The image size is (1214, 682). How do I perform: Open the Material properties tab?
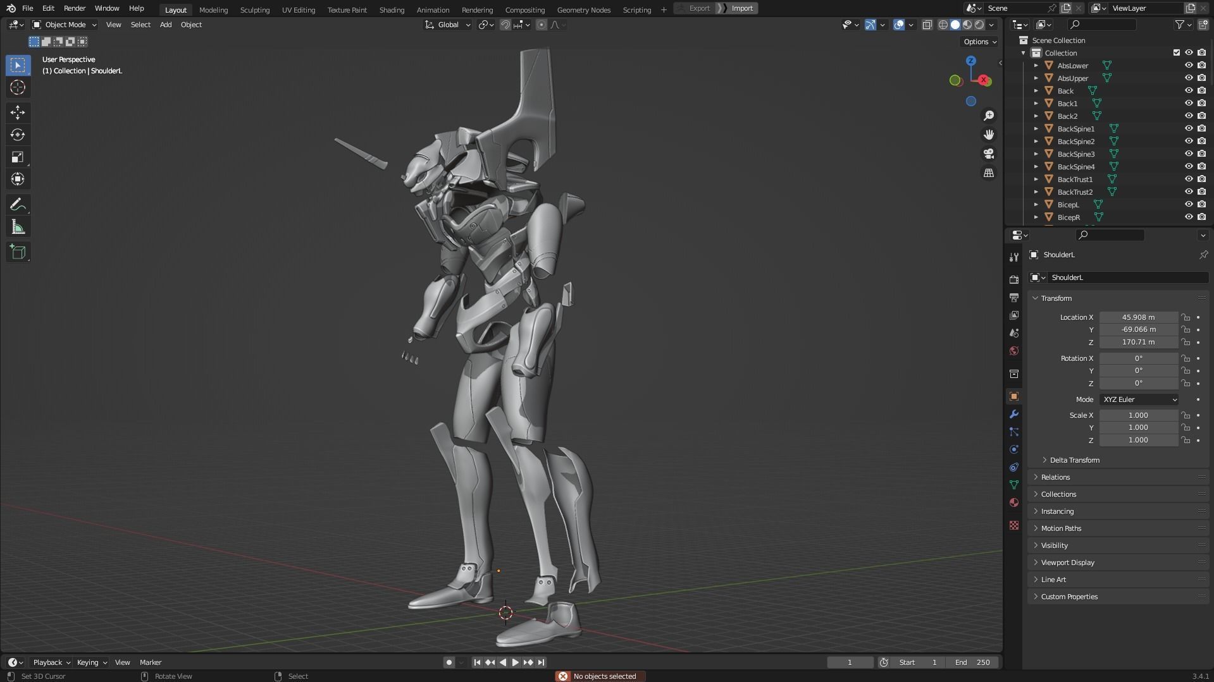tap(1014, 502)
